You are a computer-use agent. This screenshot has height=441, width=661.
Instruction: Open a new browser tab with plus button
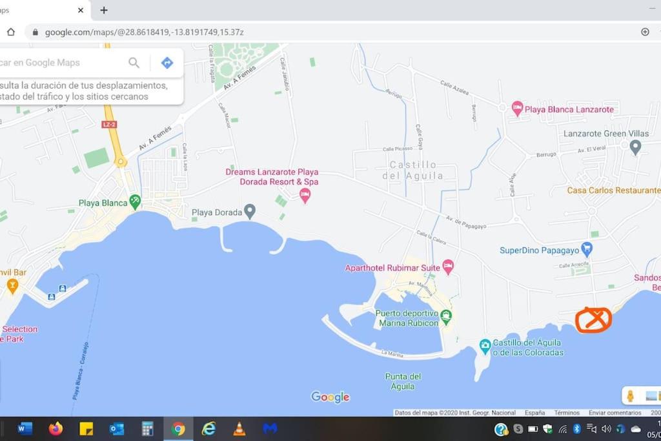click(x=104, y=10)
